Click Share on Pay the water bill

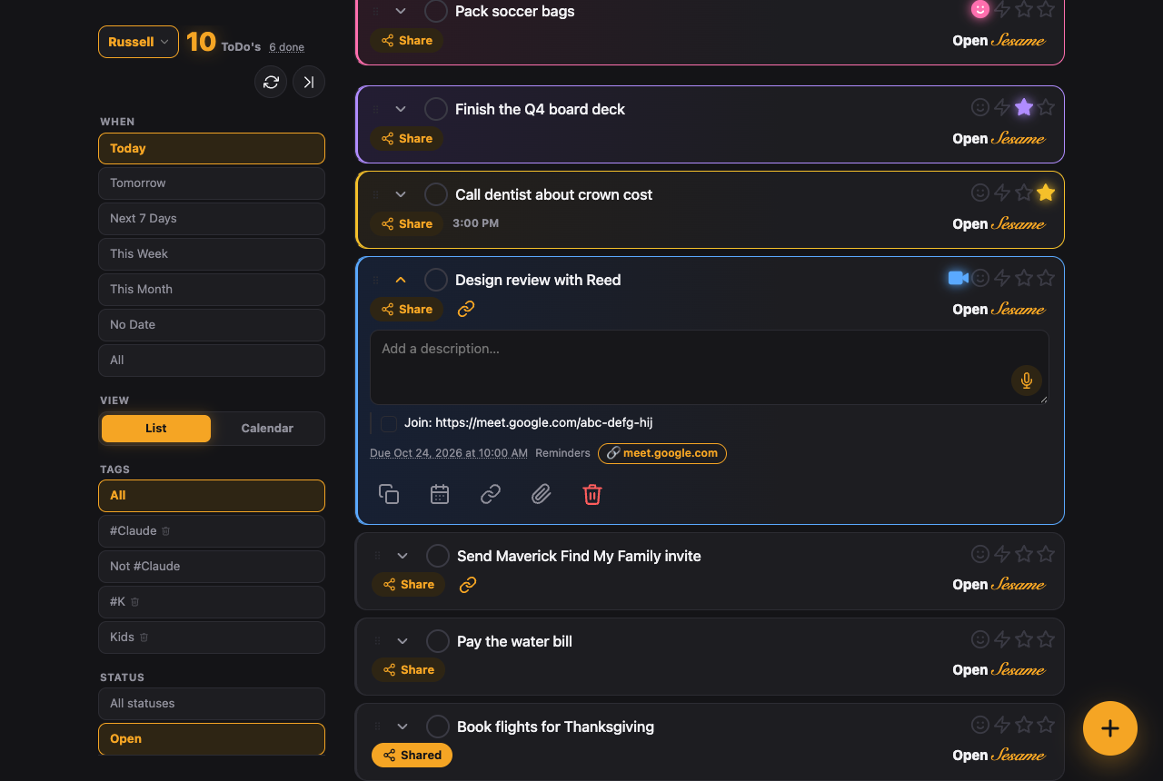(408, 670)
